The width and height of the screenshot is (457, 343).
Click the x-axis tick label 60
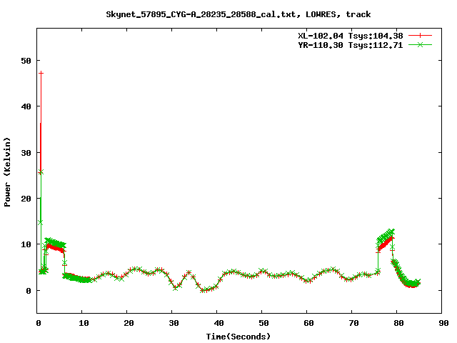tap(308, 323)
